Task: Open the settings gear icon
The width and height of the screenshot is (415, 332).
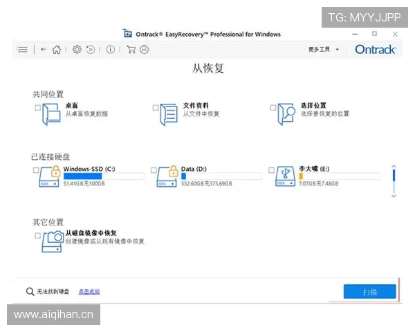Action: 77,49
